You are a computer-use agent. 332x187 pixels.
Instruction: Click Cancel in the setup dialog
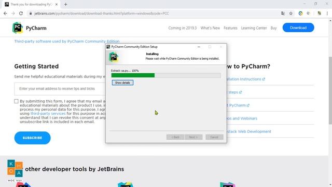[x=214, y=137]
